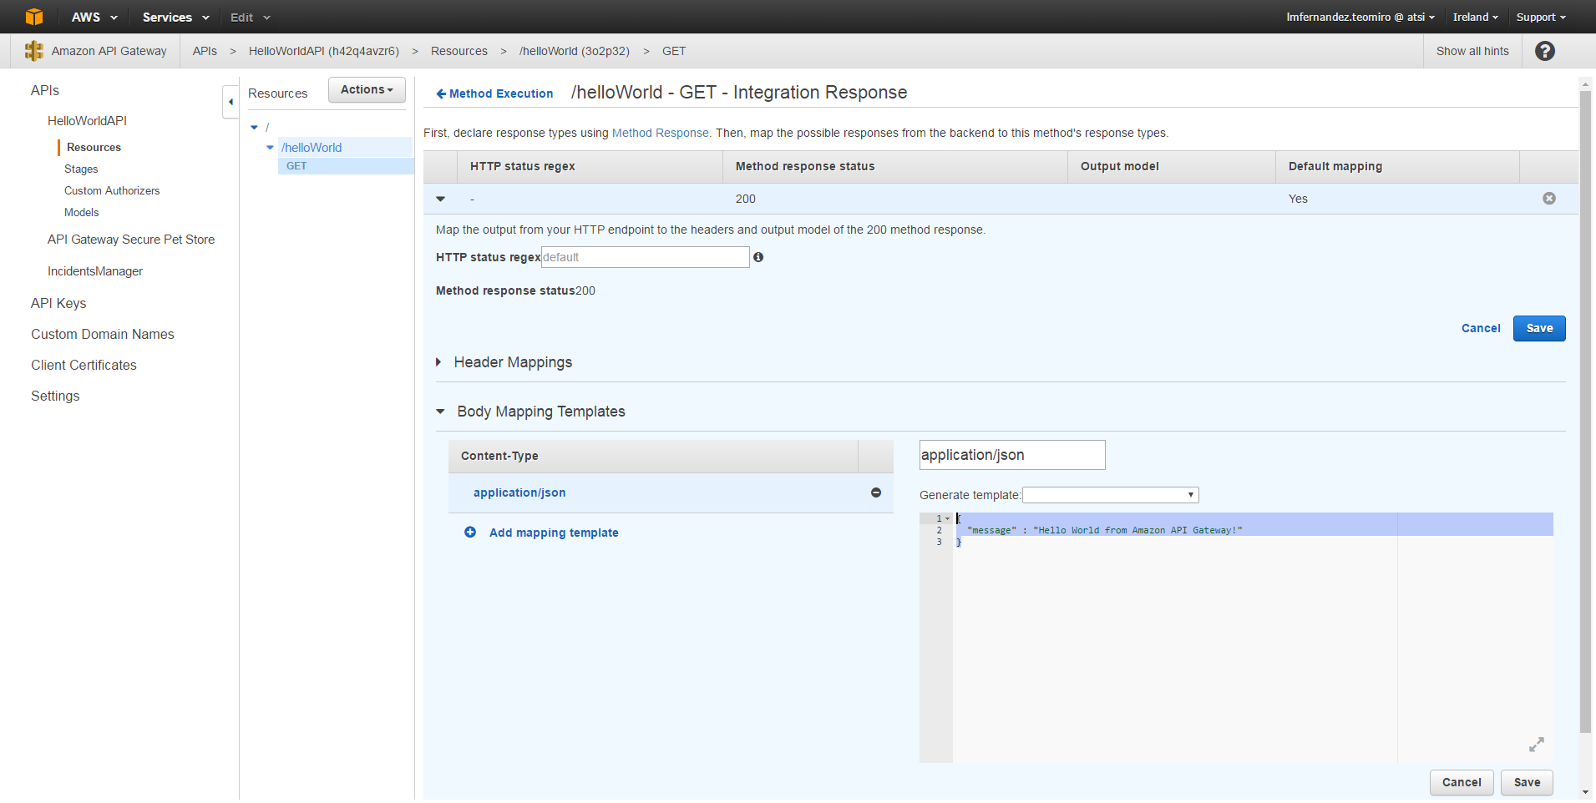This screenshot has height=803, width=1596.
Task: Fold code at line 1 in editor
Action: click(948, 518)
